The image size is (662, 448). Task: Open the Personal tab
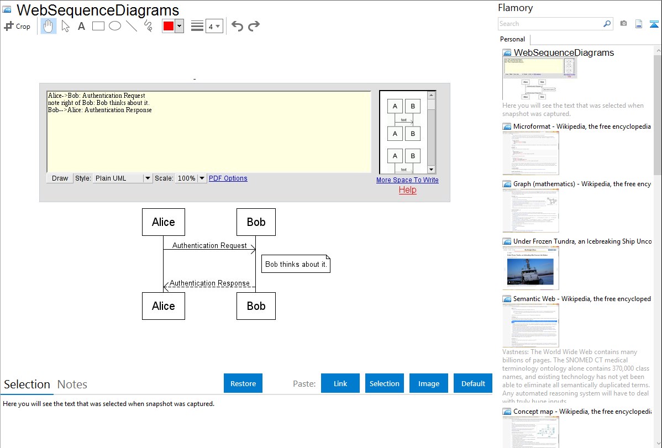513,39
